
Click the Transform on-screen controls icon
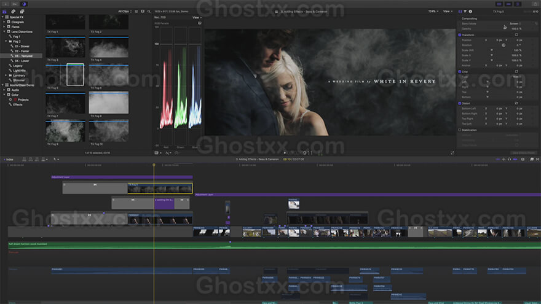tap(516, 35)
